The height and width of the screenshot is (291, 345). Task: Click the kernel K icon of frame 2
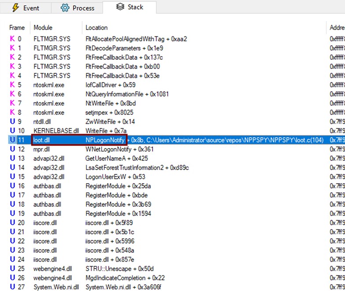12,57
